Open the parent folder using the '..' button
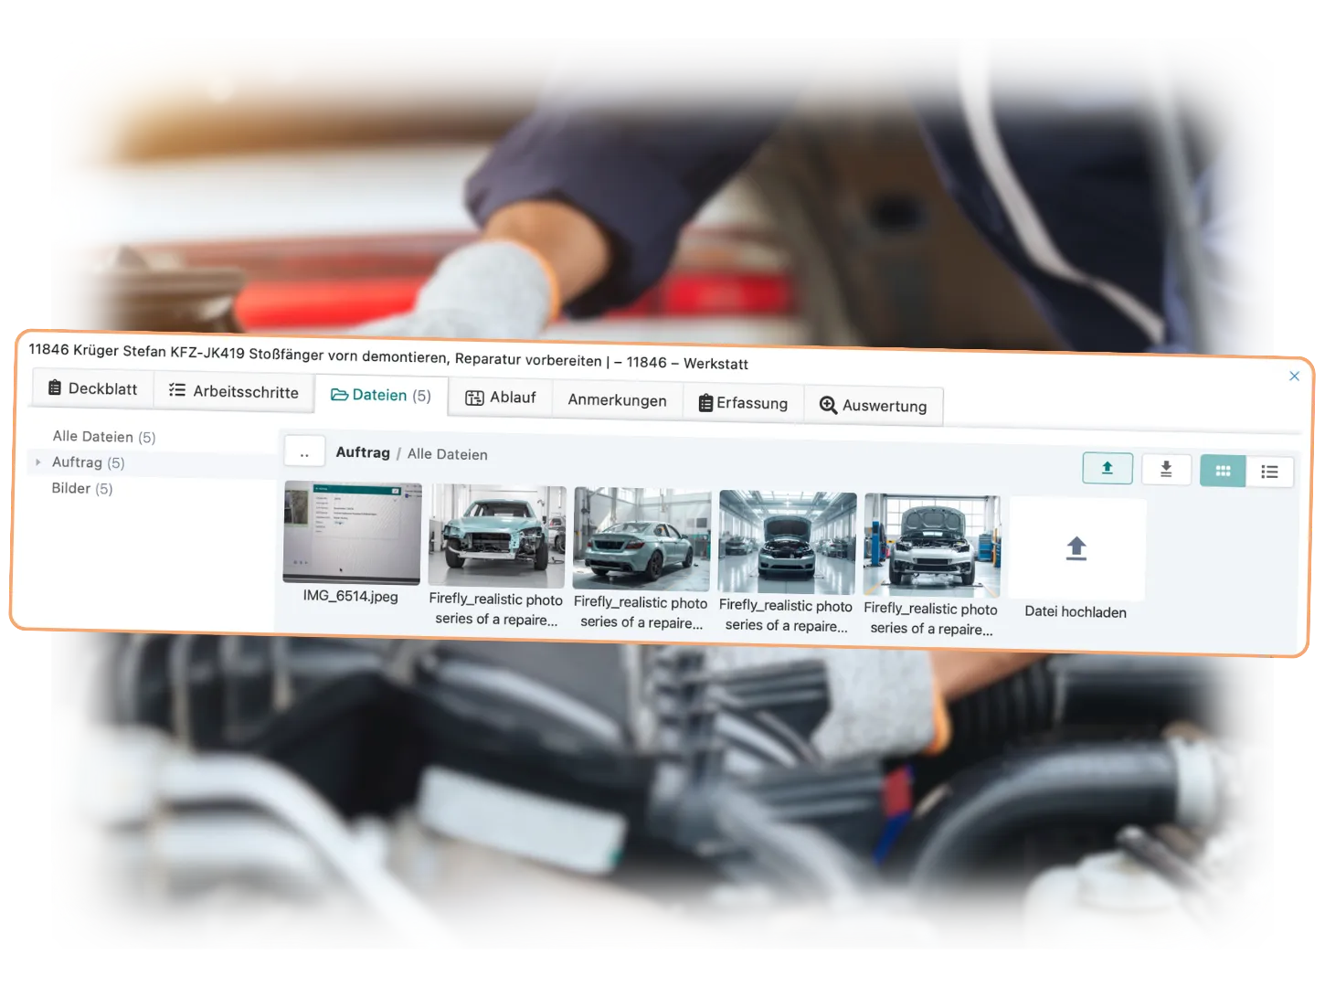This screenshot has width=1325, height=987. pos(304,451)
